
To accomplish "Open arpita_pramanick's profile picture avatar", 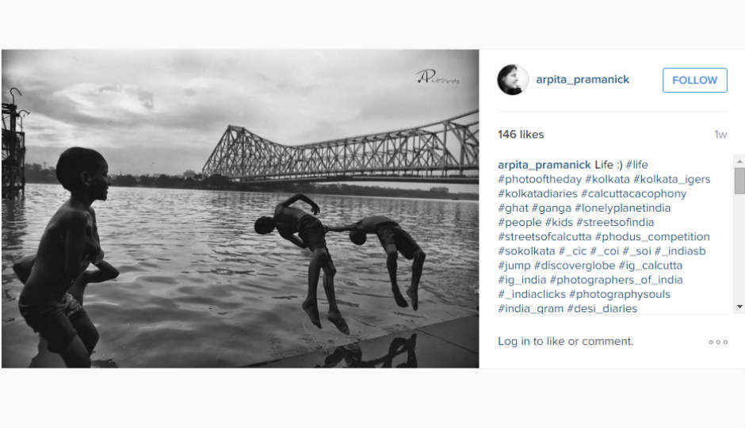I will pos(512,80).
